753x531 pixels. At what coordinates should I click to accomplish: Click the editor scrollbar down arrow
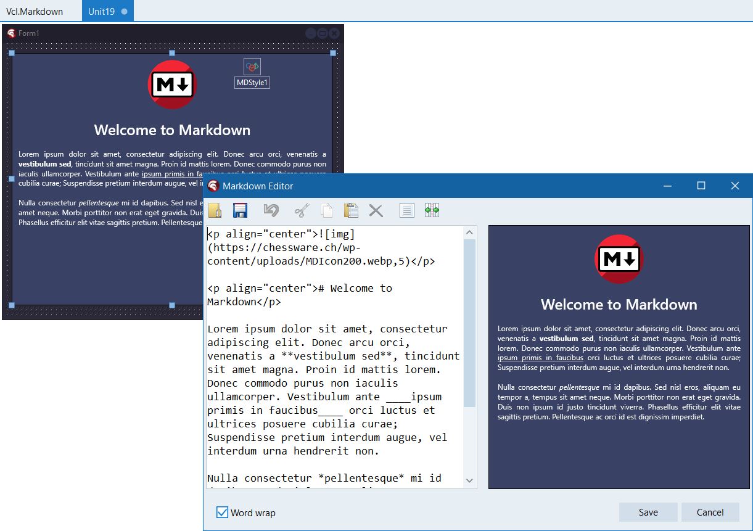click(469, 480)
